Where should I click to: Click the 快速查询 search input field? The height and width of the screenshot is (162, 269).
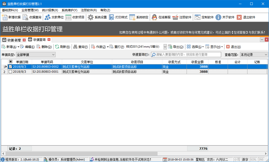pyautogui.click(x=186, y=55)
